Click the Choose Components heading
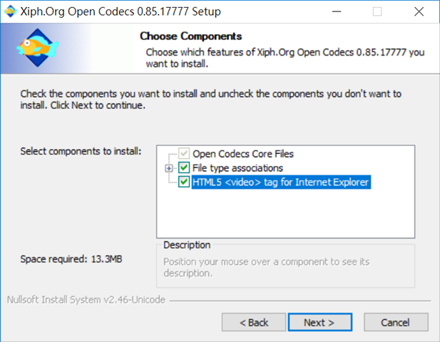440x342 pixels. pyautogui.click(x=191, y=36)
